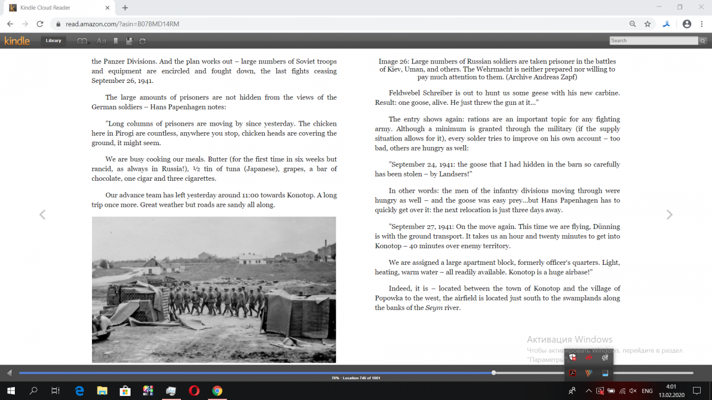The height and width of the screenshot is (400, 712).
Task: Close the Kindle Cloud Reader tab
Action: coord(107,8)
